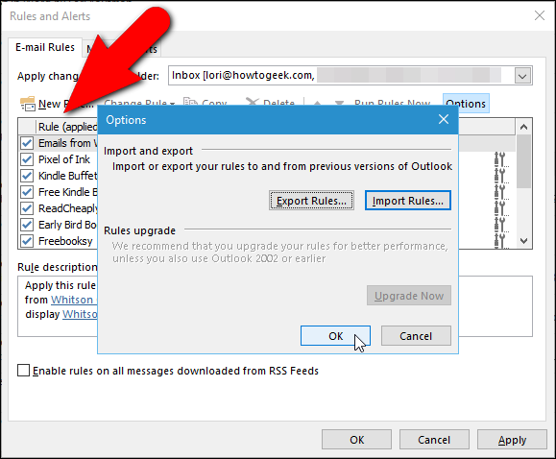Switch to the E-mail Rules tab
Viewport: 556px width, 459px height.
(x=45, y=47)
